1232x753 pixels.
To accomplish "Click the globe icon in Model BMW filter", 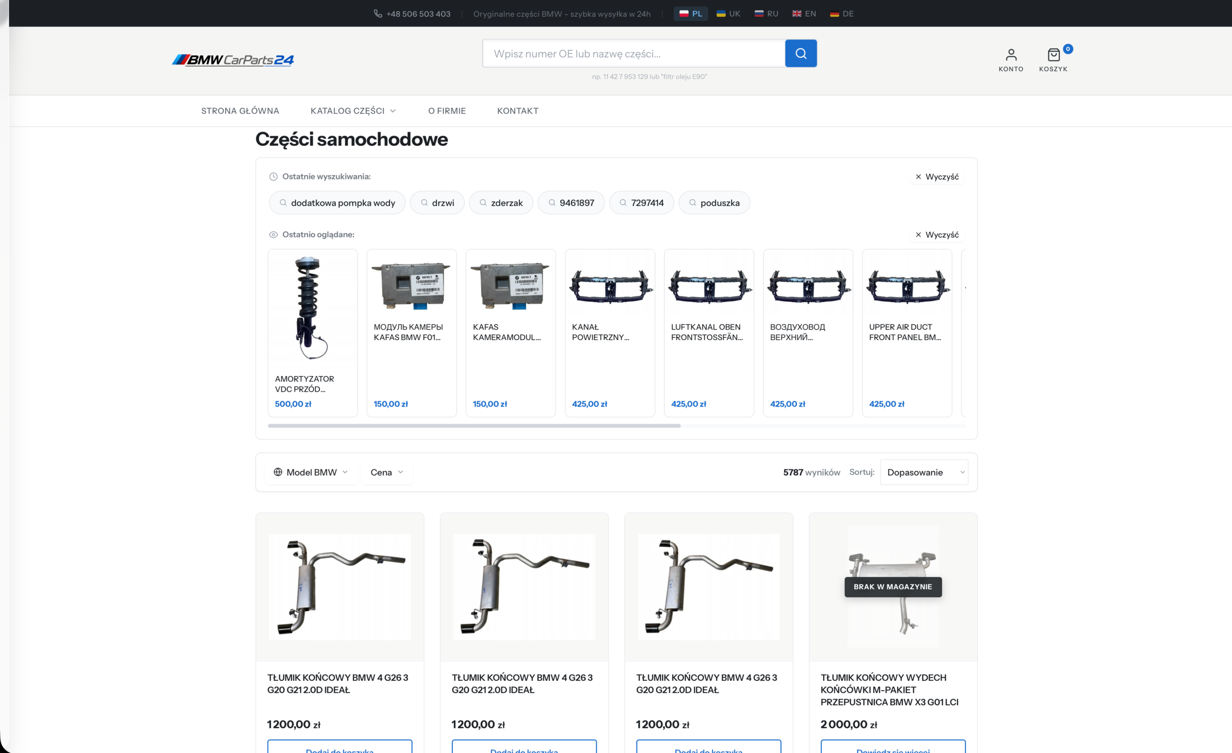I will point(278,472).
